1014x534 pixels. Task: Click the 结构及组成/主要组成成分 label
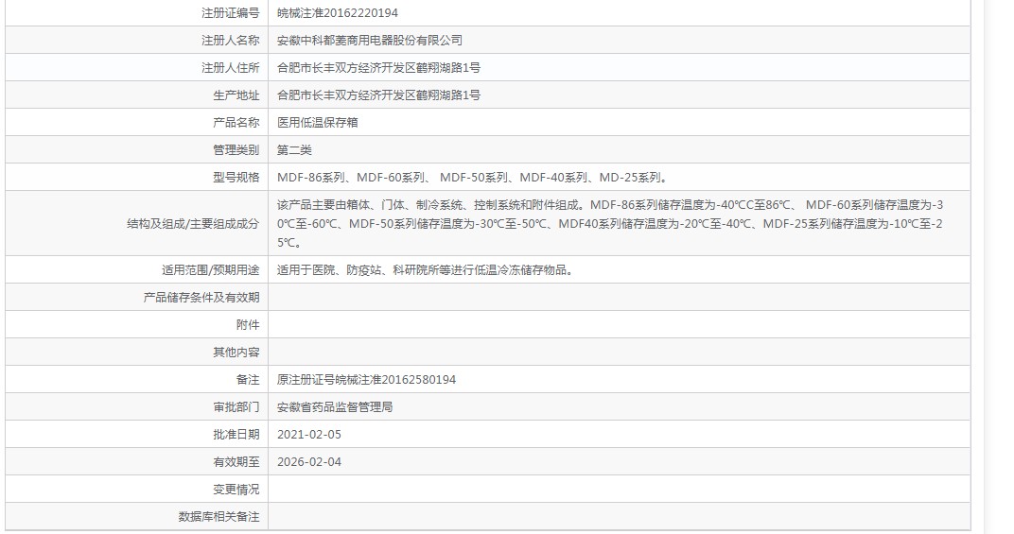pos(193,224)
